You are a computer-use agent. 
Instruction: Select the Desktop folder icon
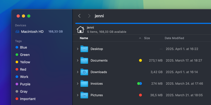[84, 49]
